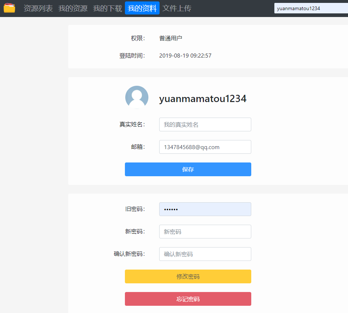Open 我的下载 section

(107, 8)
